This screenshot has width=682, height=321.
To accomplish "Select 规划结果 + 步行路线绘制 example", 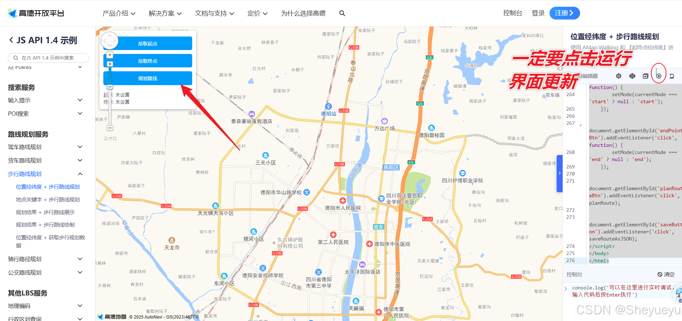I will (x=45, y=225).
